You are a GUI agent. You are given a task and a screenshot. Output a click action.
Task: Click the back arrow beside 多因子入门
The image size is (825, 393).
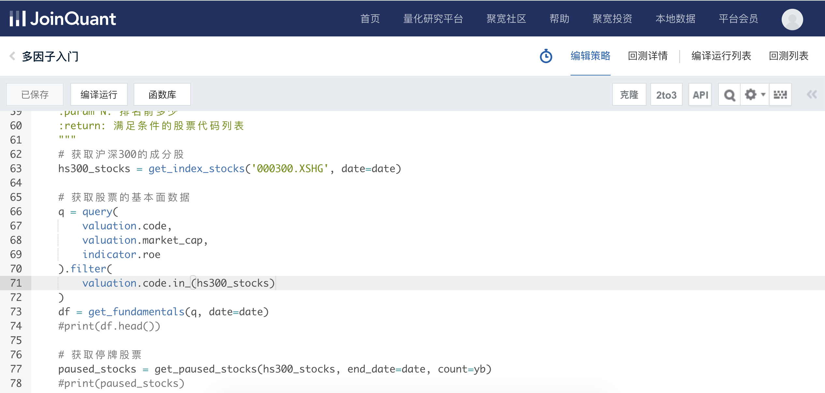point(12,56)
